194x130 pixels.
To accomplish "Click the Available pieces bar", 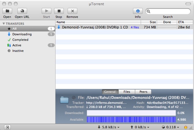I will [131, 119].
